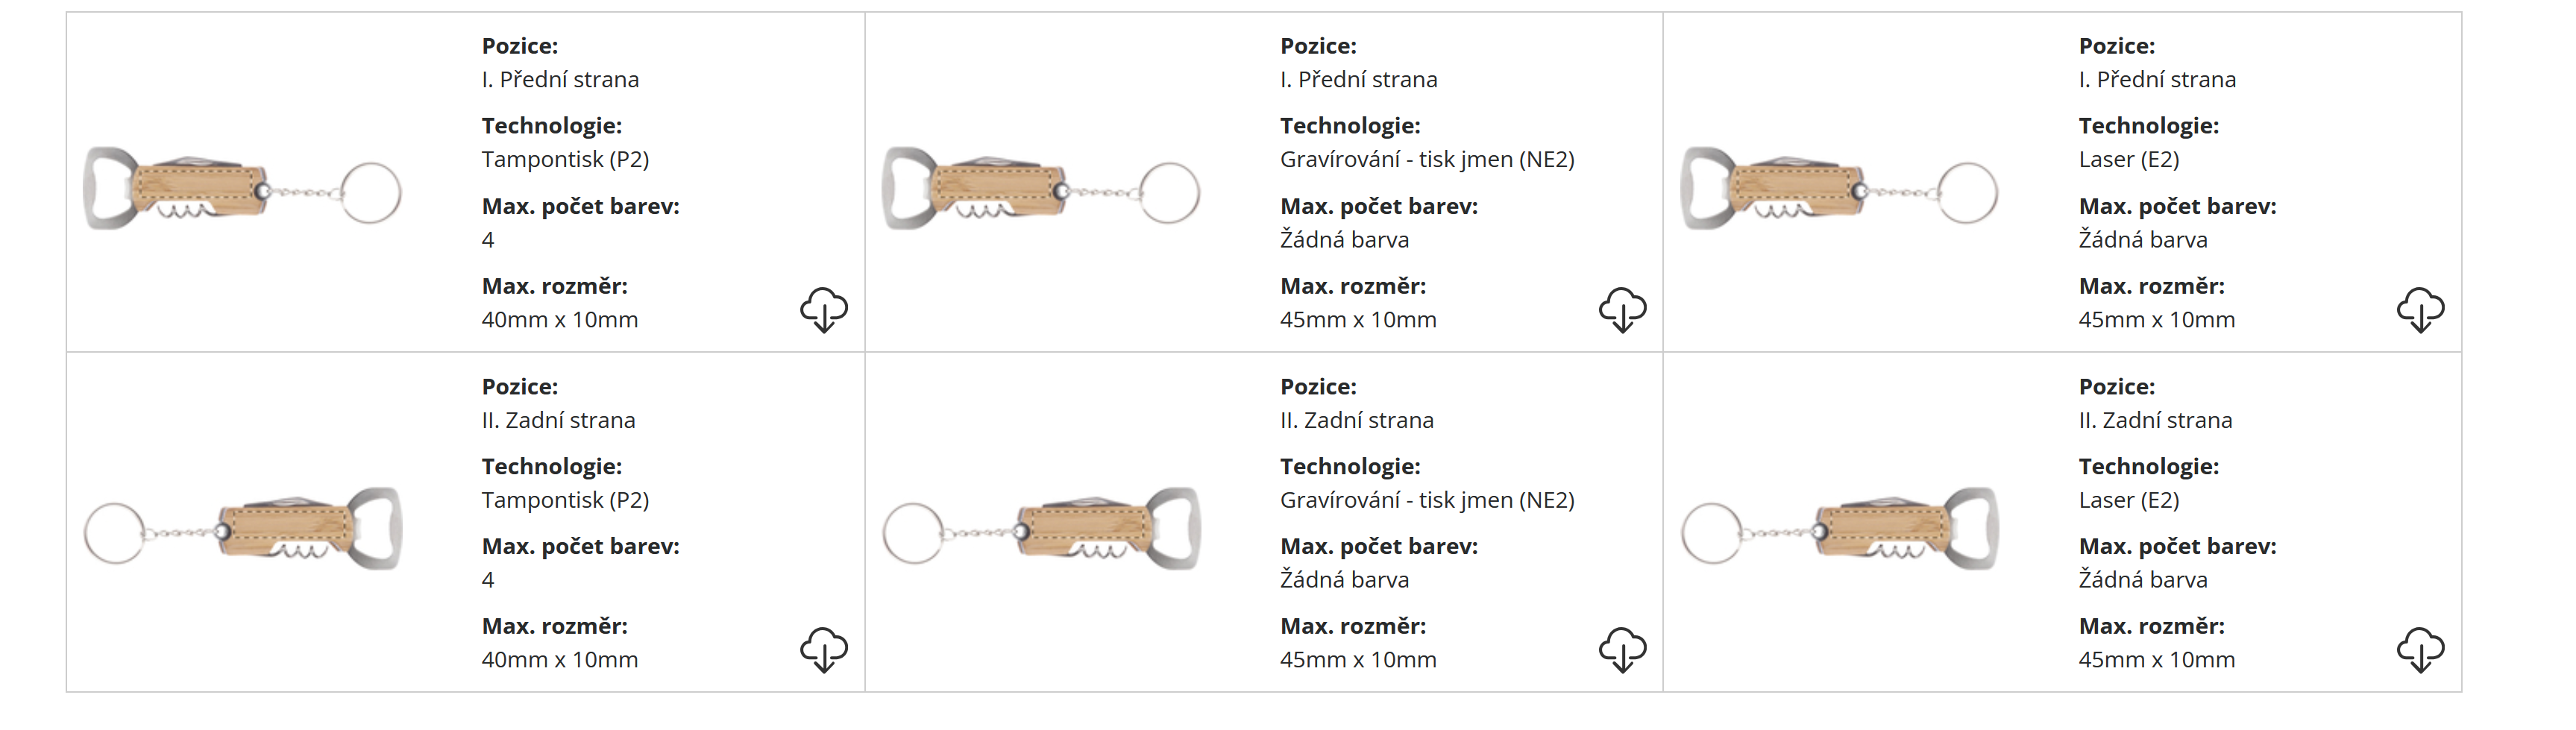Click "Žádná barva" in front side Laser card
This screenshot has height=730, width=2576.
click(2142, 240)
